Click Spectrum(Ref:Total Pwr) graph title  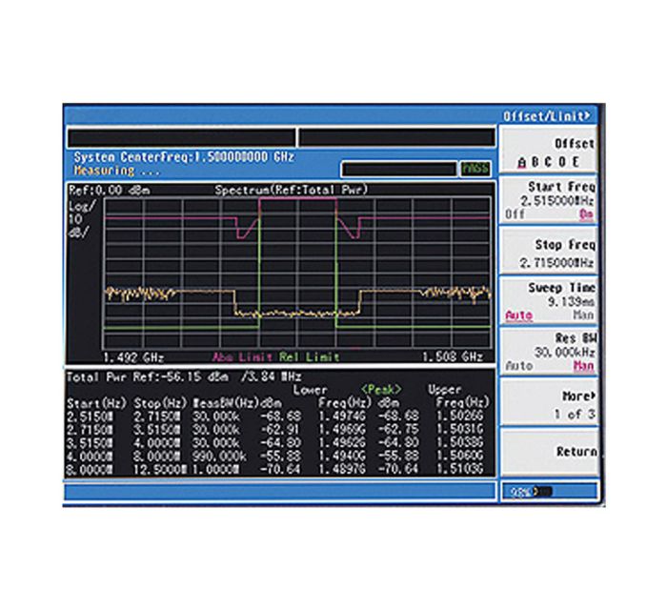click(x=292, y=190)
